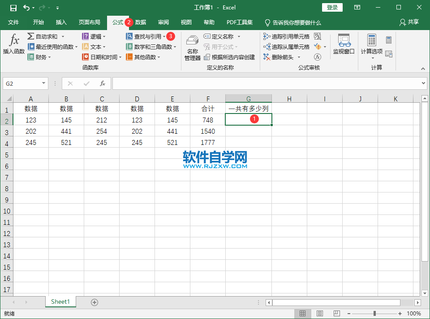This screenshot has height=319, width=430.
Task: Open Recently Used functions star icon
Action: click(31, 47)
